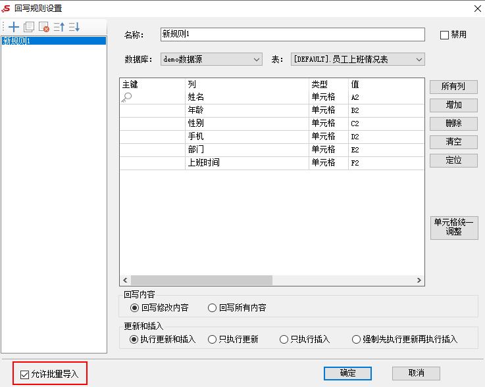
Task: Click the 所有列 button
Action: point(453,87)
